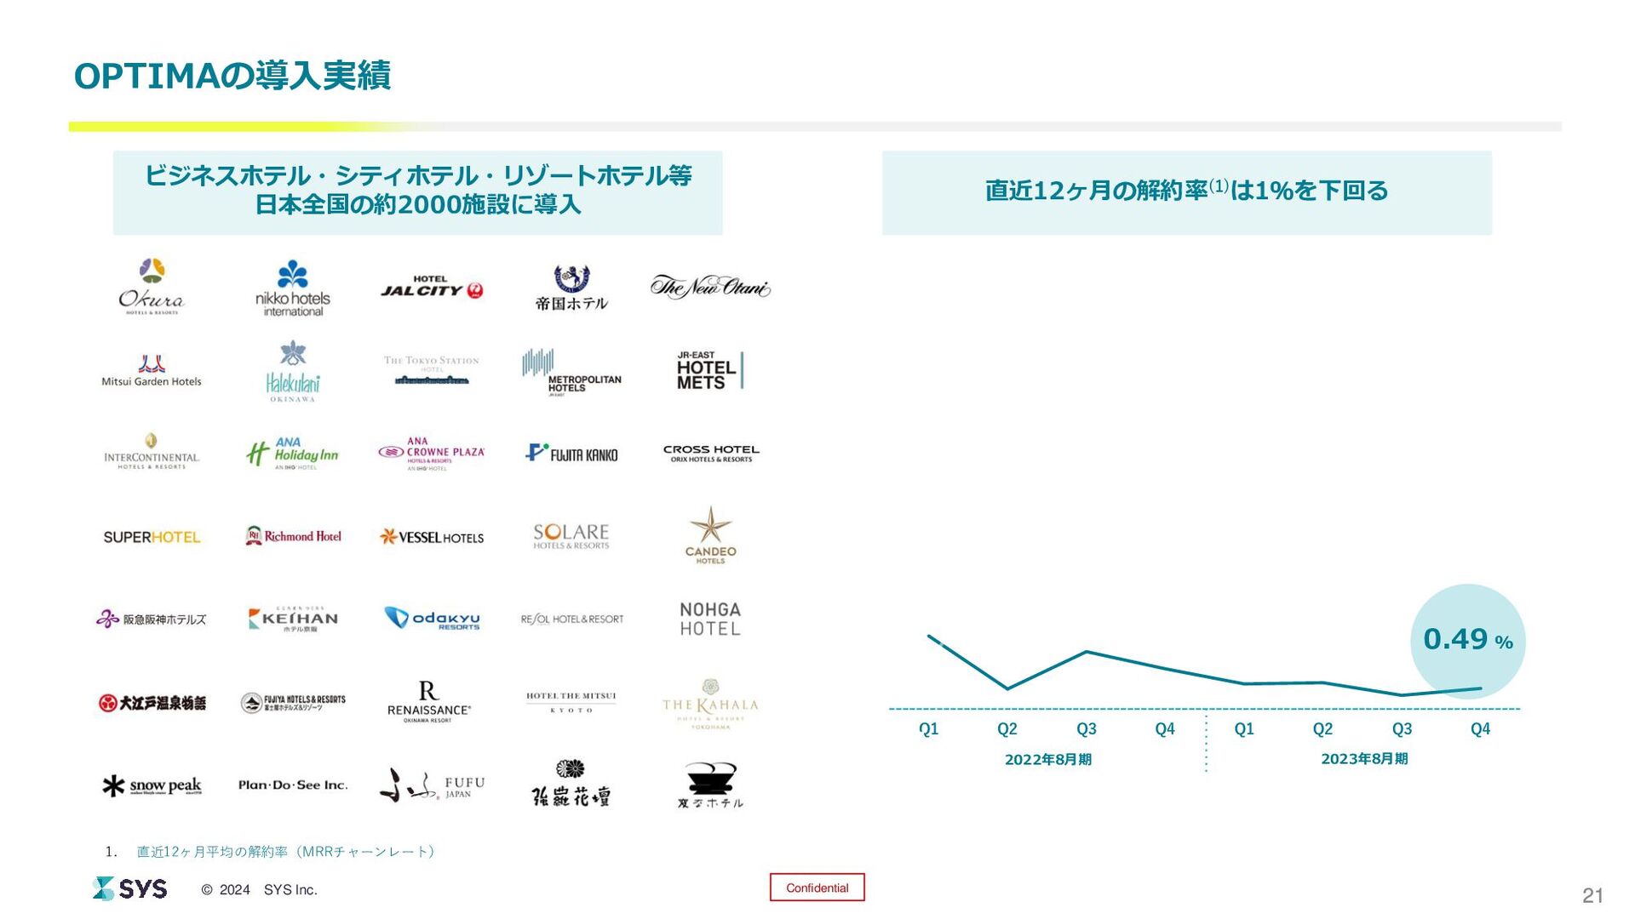Click the red Confidential label
Screen dimensions: 1635x919
[817, 888]
